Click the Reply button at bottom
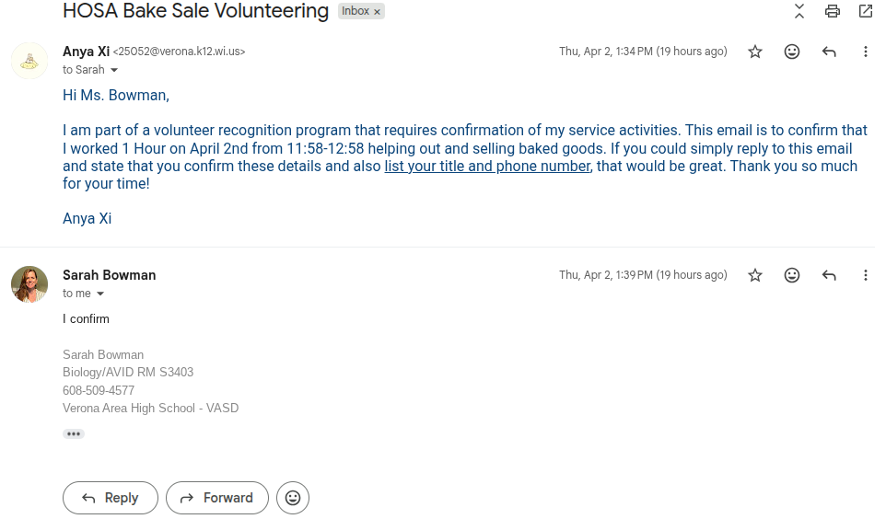Image resolution: width=886 pixels, height=519 pixels. click(x=111, y=498)
